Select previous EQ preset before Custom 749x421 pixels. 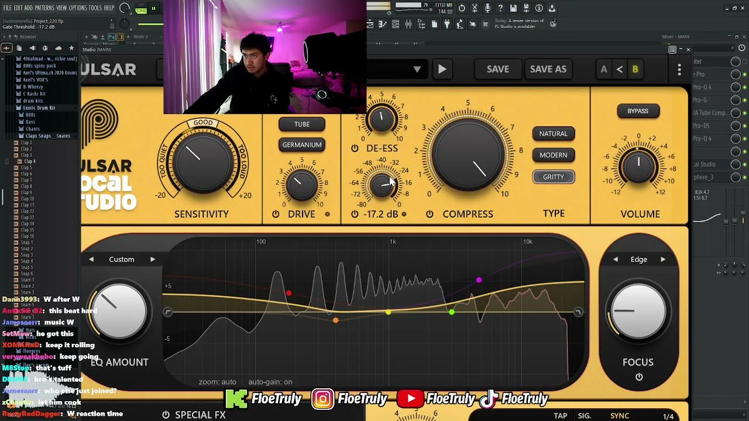click(x=91, y=259)
